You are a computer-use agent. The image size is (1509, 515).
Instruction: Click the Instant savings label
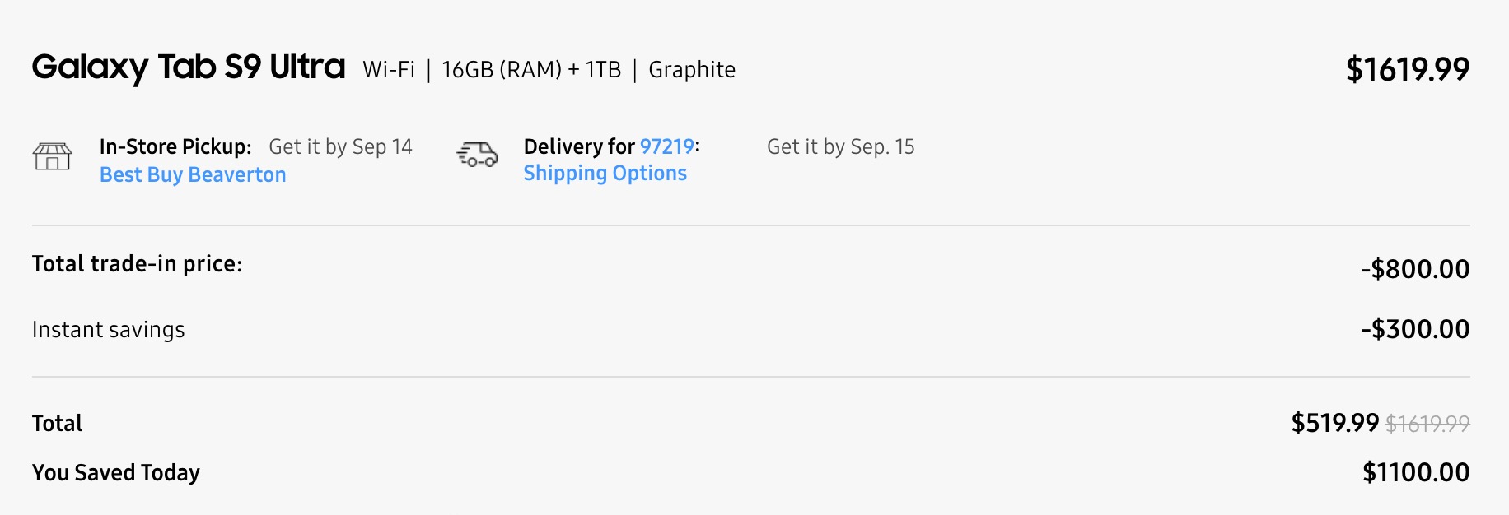tap(109, 330)
